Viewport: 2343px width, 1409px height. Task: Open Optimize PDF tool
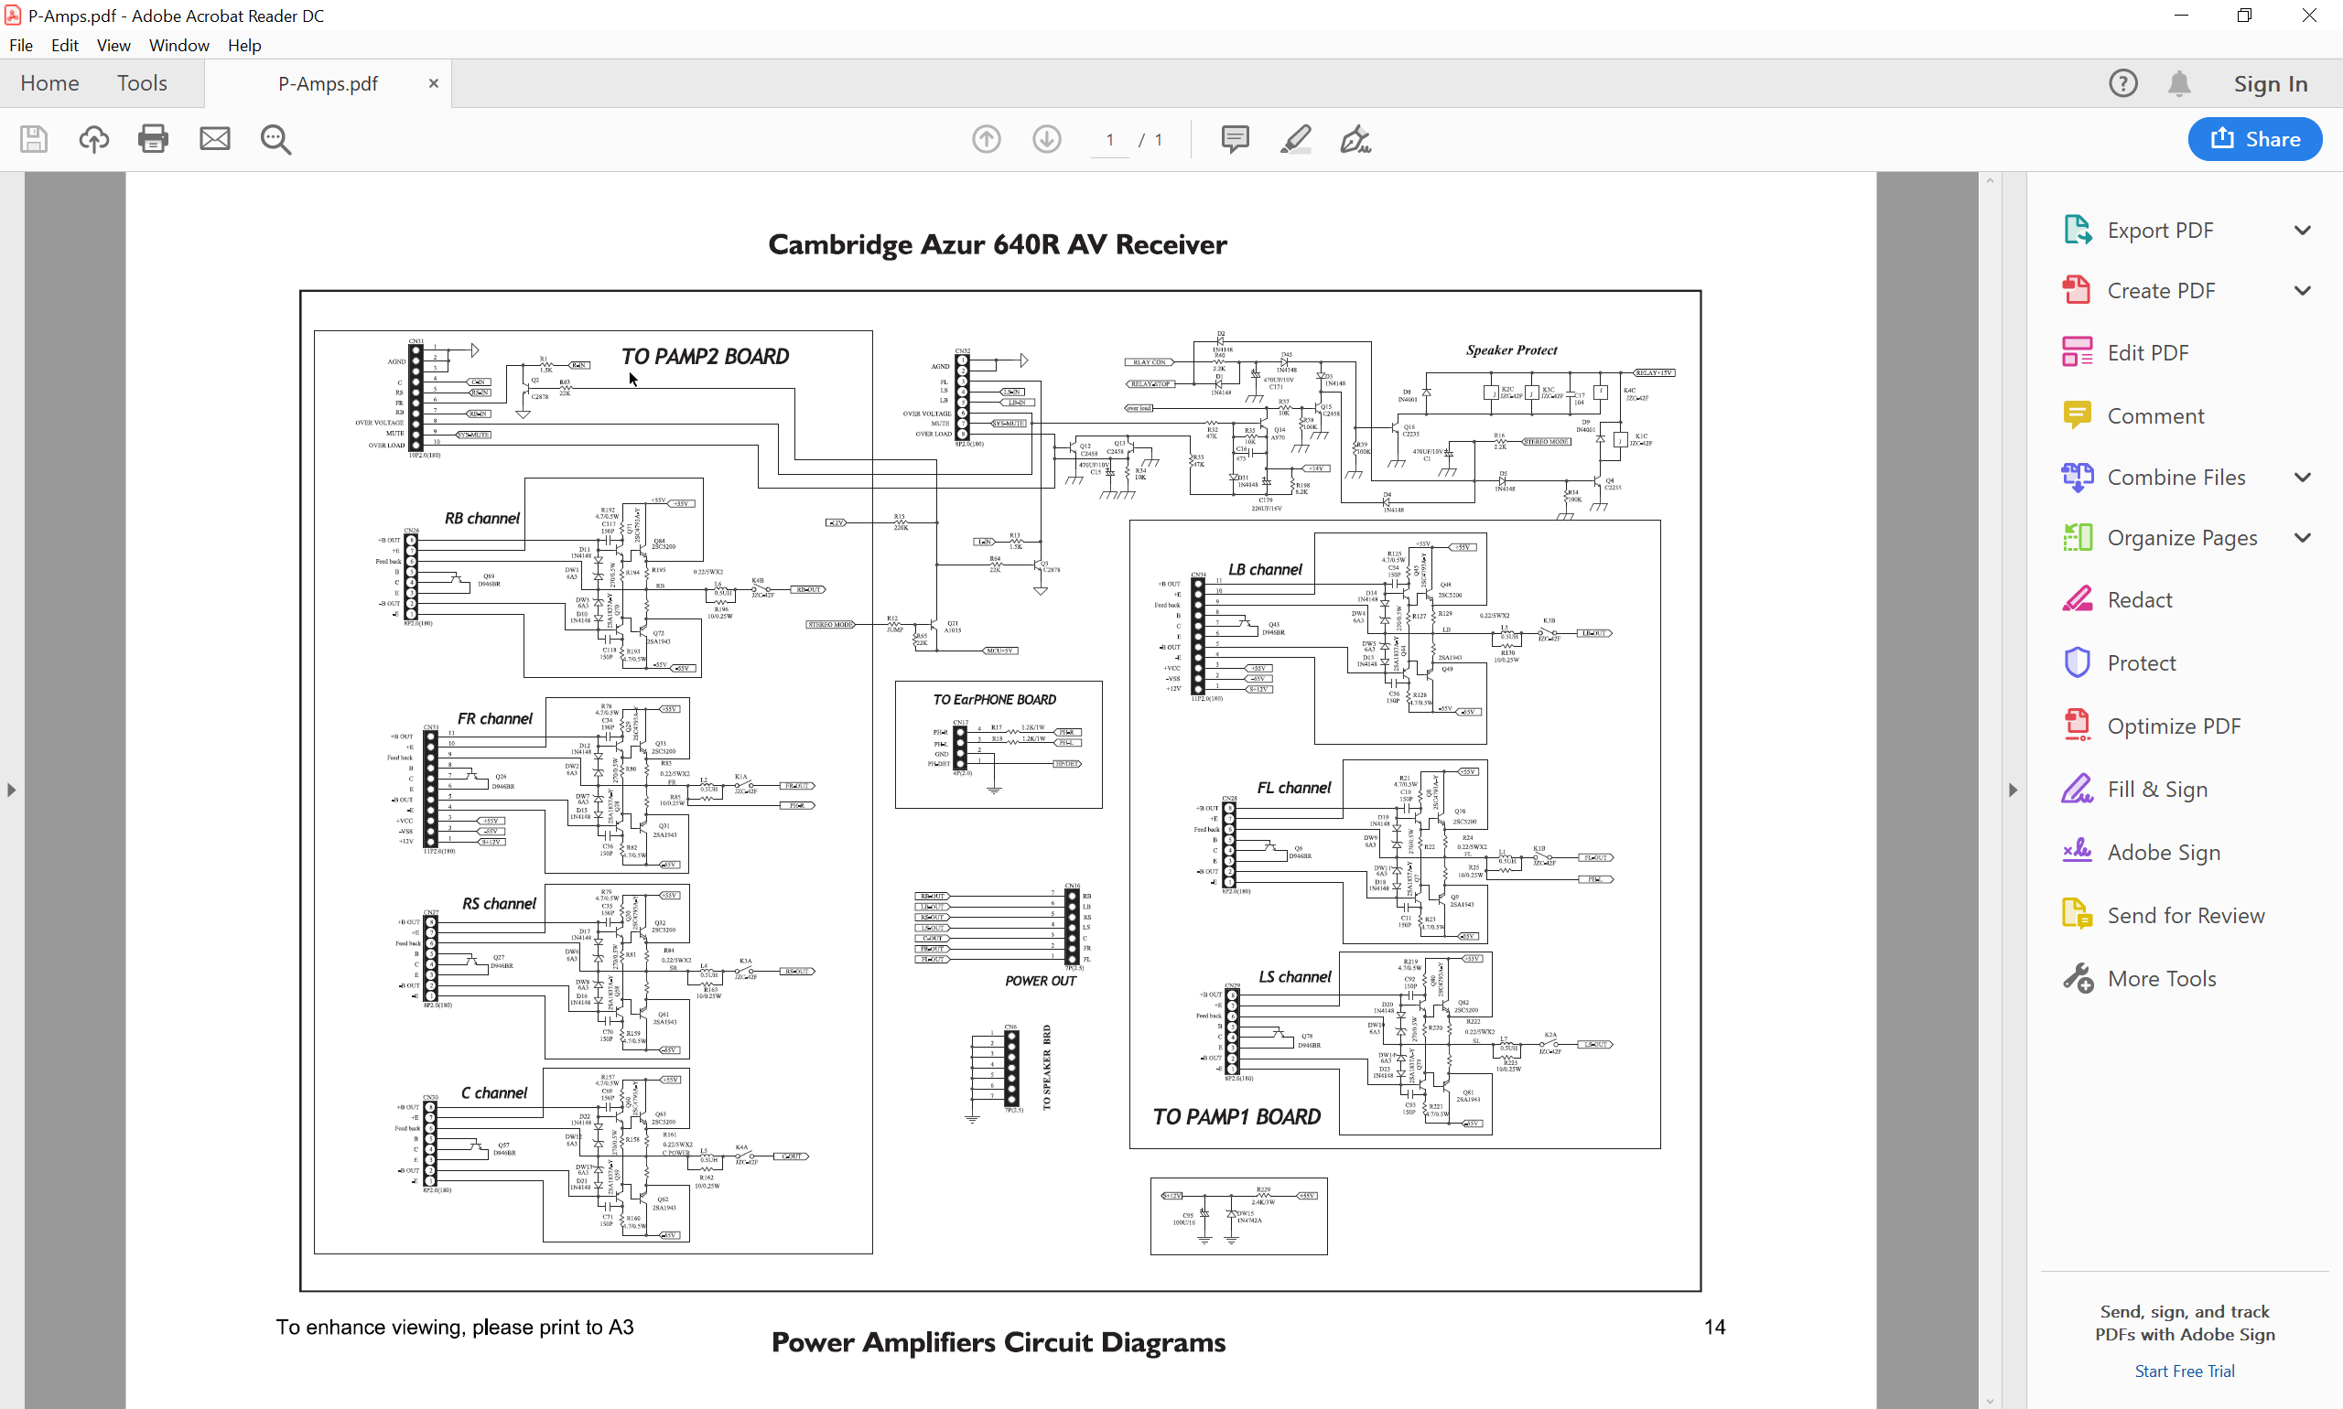[2173, 726]
